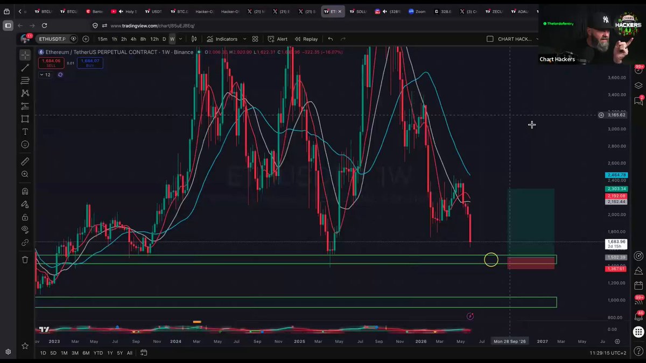646x363 pixels.
Task: Expand the indicator legend showing 12
Action: click(x=45, y=75)
